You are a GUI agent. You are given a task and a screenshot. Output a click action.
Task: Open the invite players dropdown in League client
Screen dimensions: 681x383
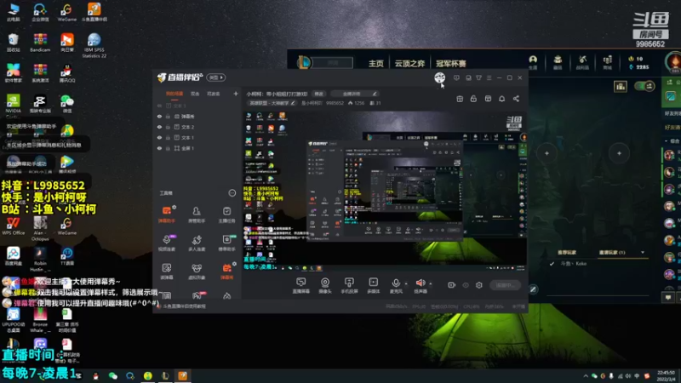[643, 252]
